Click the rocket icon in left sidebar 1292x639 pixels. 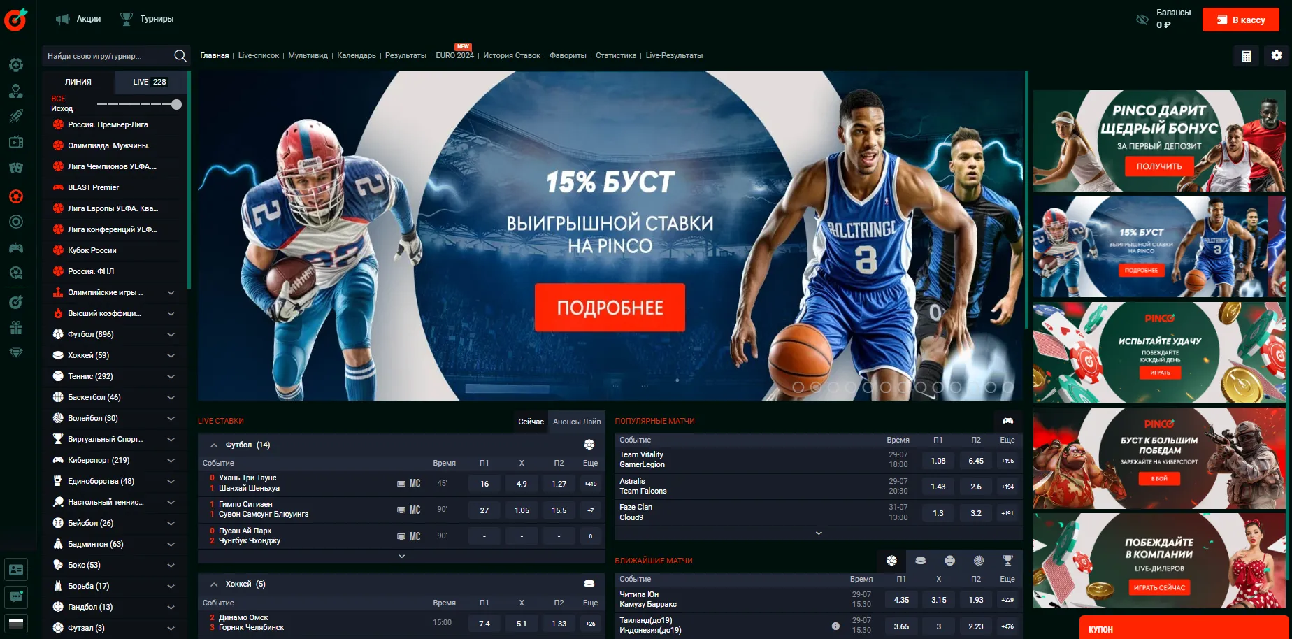tap(16, 116)
